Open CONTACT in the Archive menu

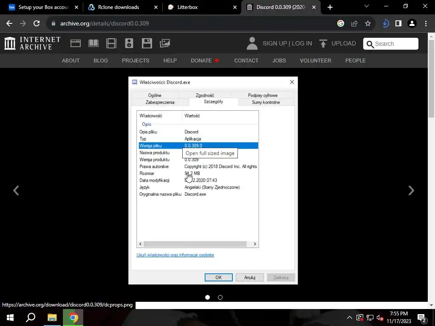246,60
